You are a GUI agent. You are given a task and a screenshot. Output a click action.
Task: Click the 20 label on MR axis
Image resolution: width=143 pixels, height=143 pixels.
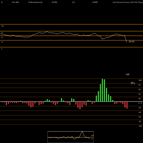point(140,99)
